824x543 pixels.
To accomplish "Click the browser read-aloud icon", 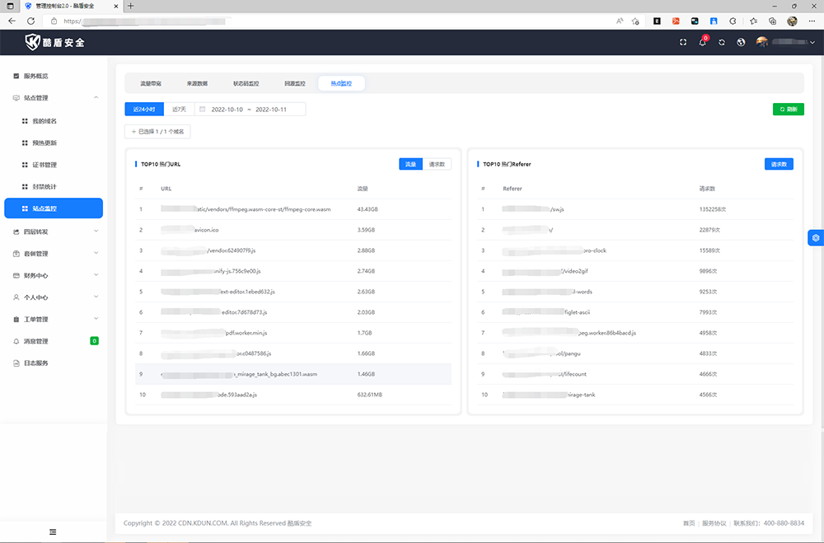I will [620, 21].
